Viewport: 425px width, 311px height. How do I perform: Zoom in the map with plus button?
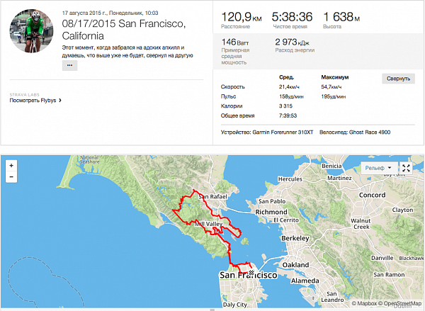click(11, 165)
